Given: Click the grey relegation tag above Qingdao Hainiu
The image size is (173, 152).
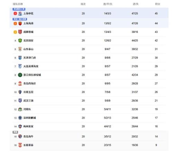Looking at the screenshot, I should 15,132.
